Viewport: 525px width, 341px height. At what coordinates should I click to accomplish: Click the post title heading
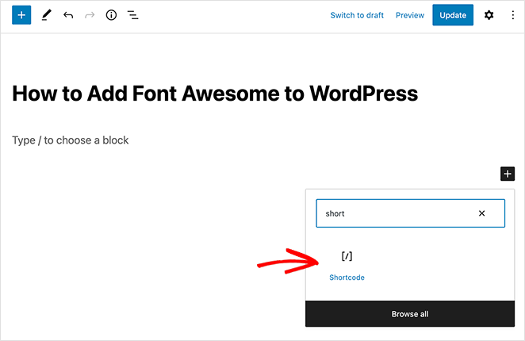(215, 93)
